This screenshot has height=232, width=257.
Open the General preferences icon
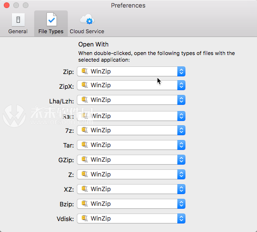point(18,20)
